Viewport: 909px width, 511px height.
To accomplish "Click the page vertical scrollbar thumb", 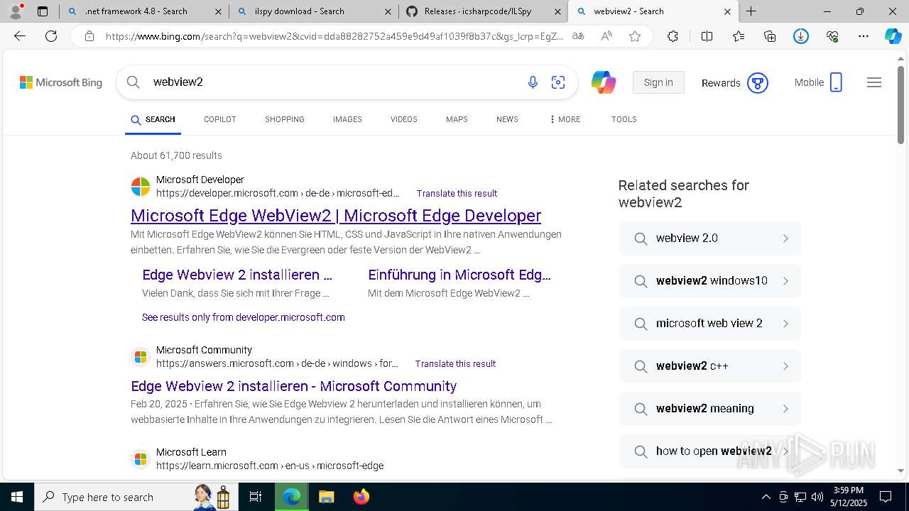I will (901, 105).
